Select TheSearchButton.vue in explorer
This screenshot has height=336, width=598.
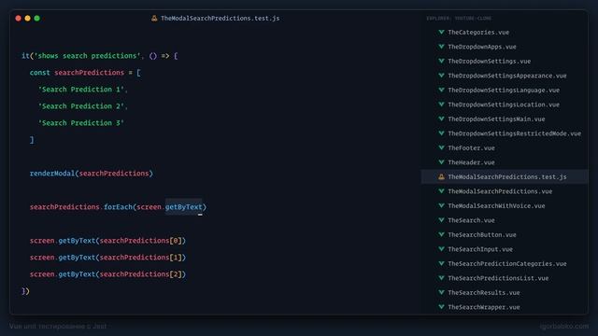coord(482,235)
